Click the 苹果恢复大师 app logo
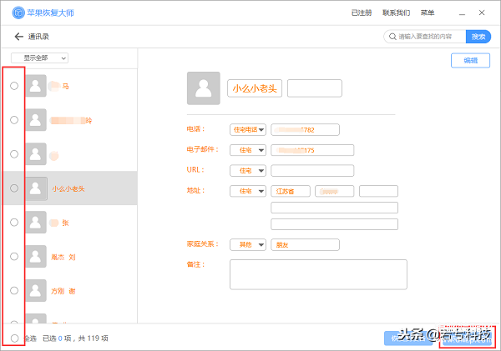Image resolution: width=501 pixels, height=351 pixels. [18, 13]
